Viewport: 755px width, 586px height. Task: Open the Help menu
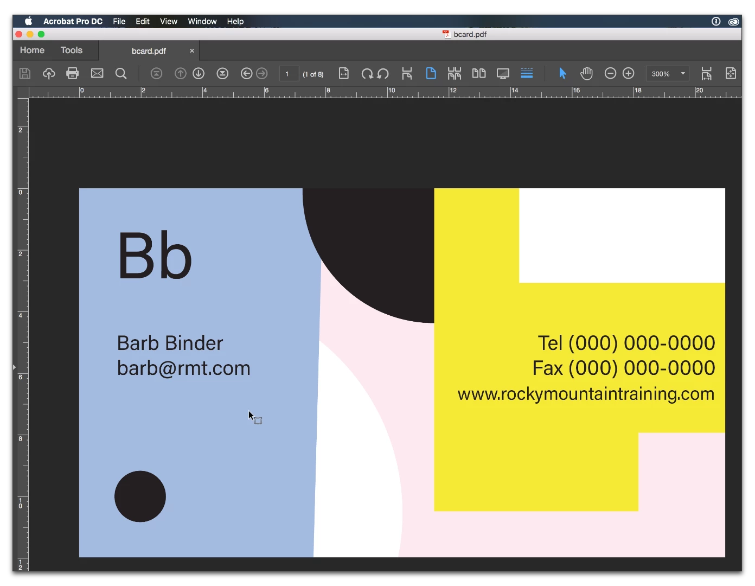click(x=235, y=21)
